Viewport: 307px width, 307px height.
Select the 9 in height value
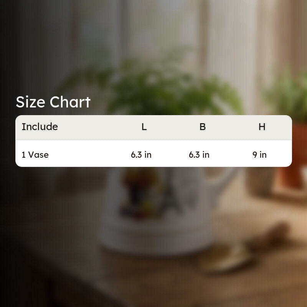259,155
